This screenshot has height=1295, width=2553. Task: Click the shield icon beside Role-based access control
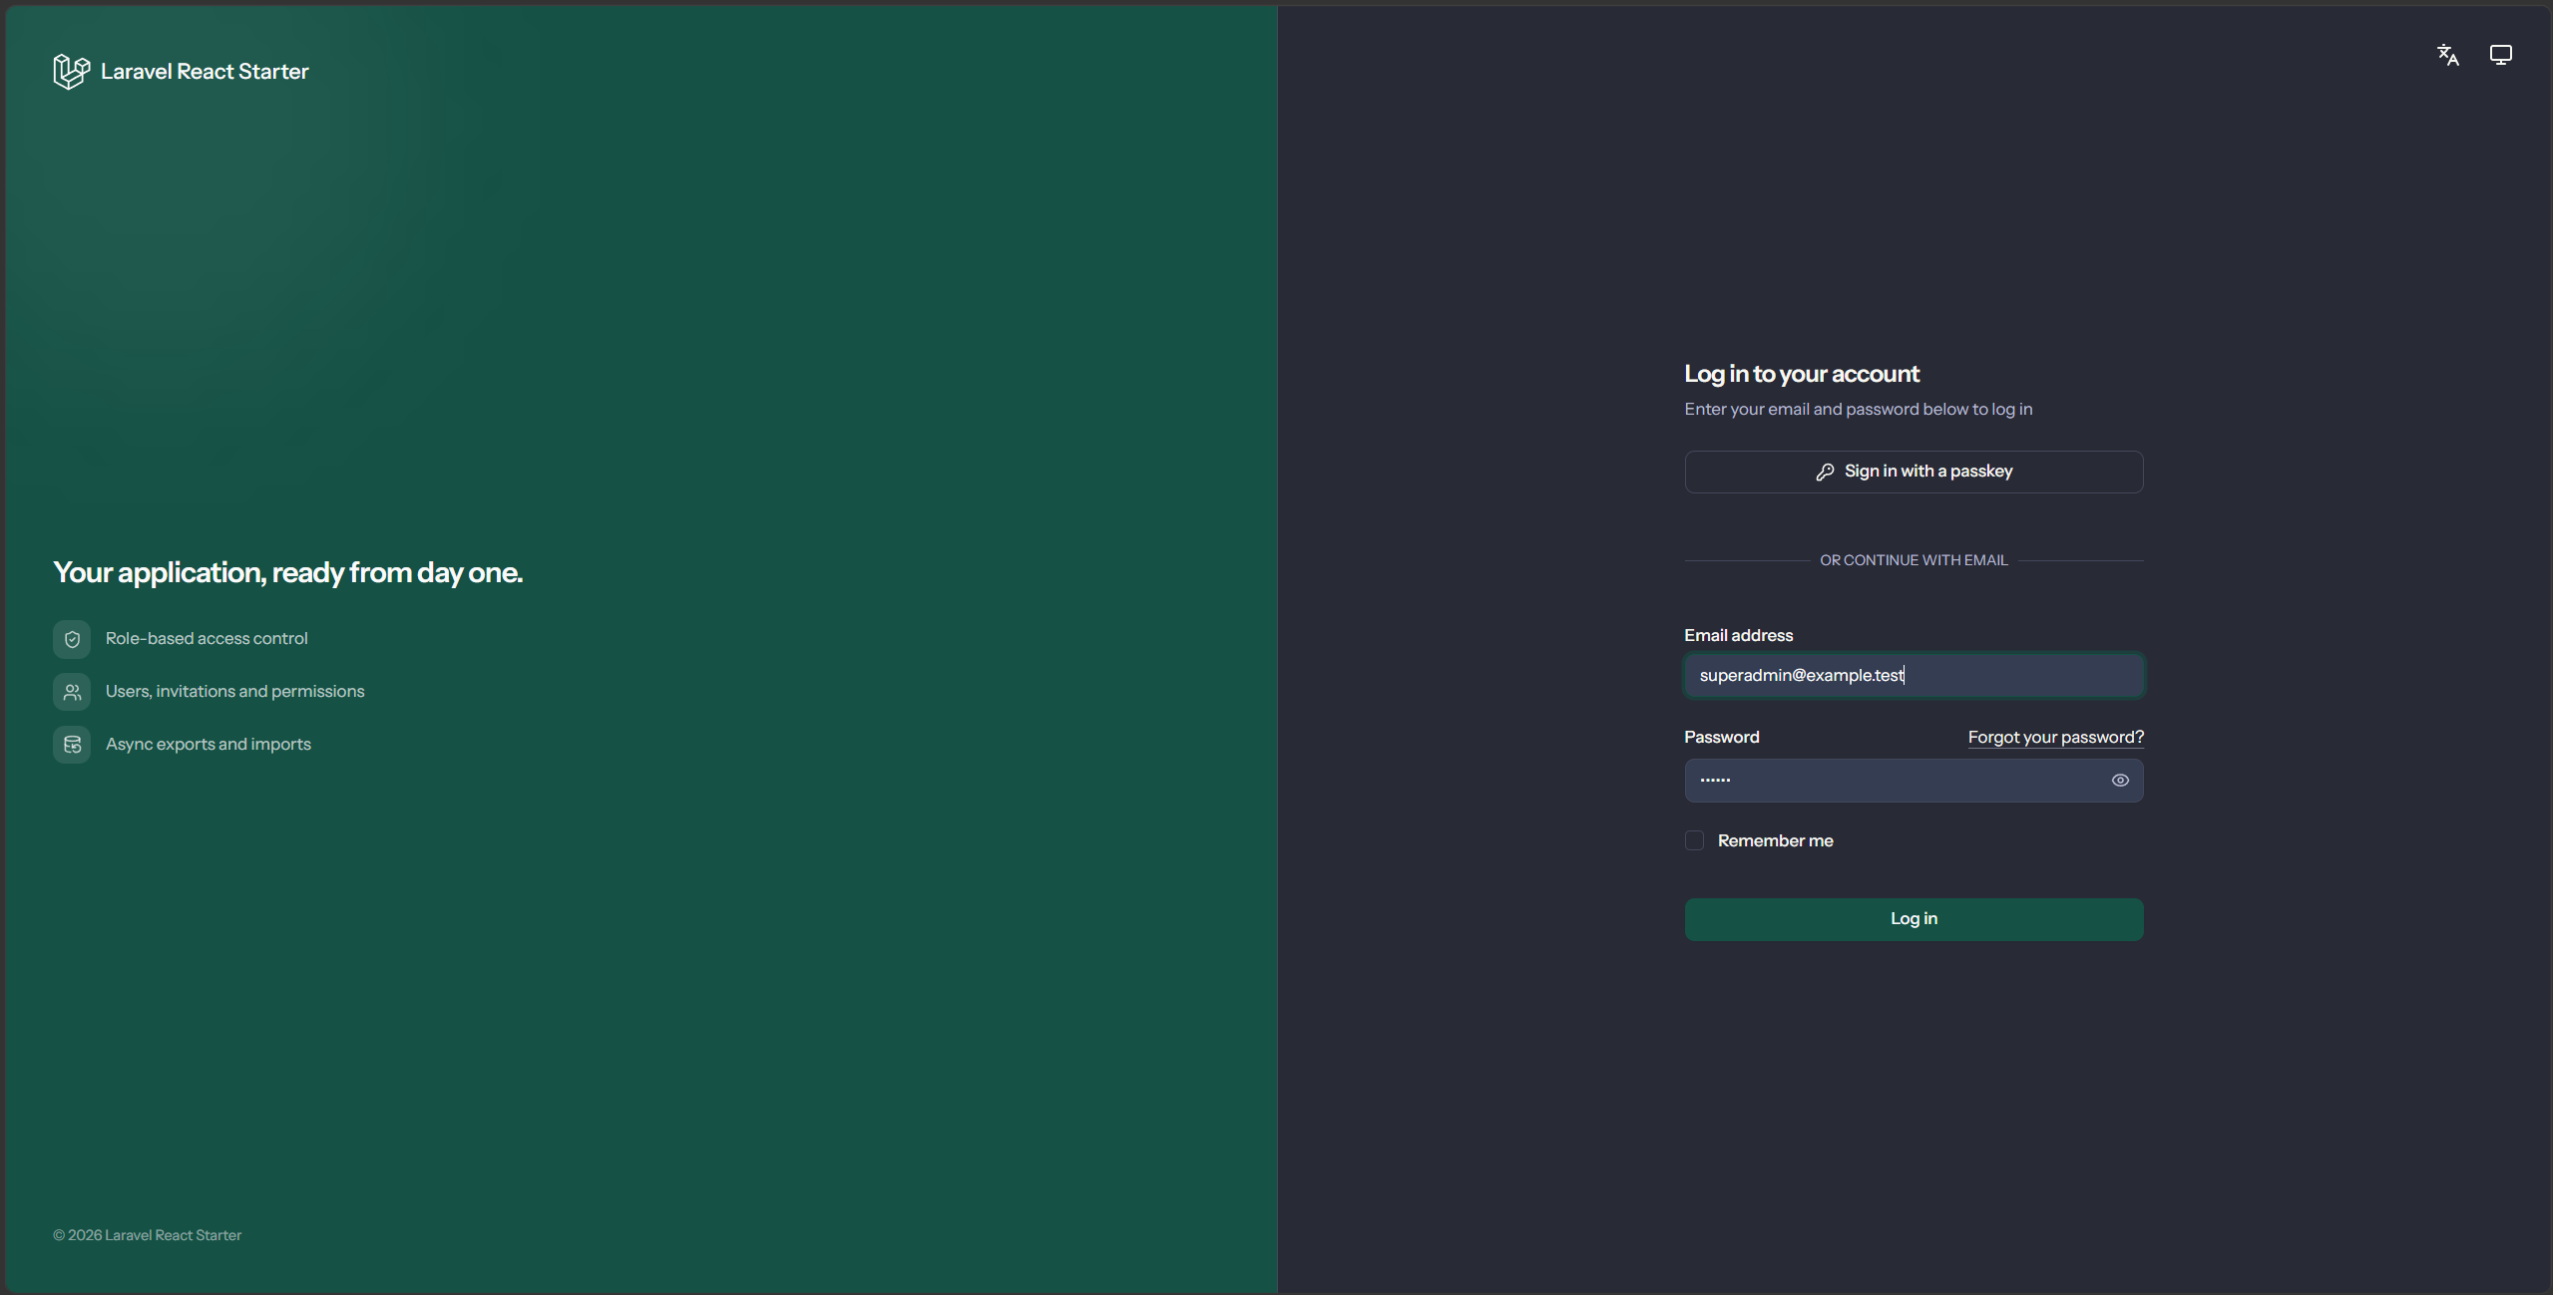(72, 639)
